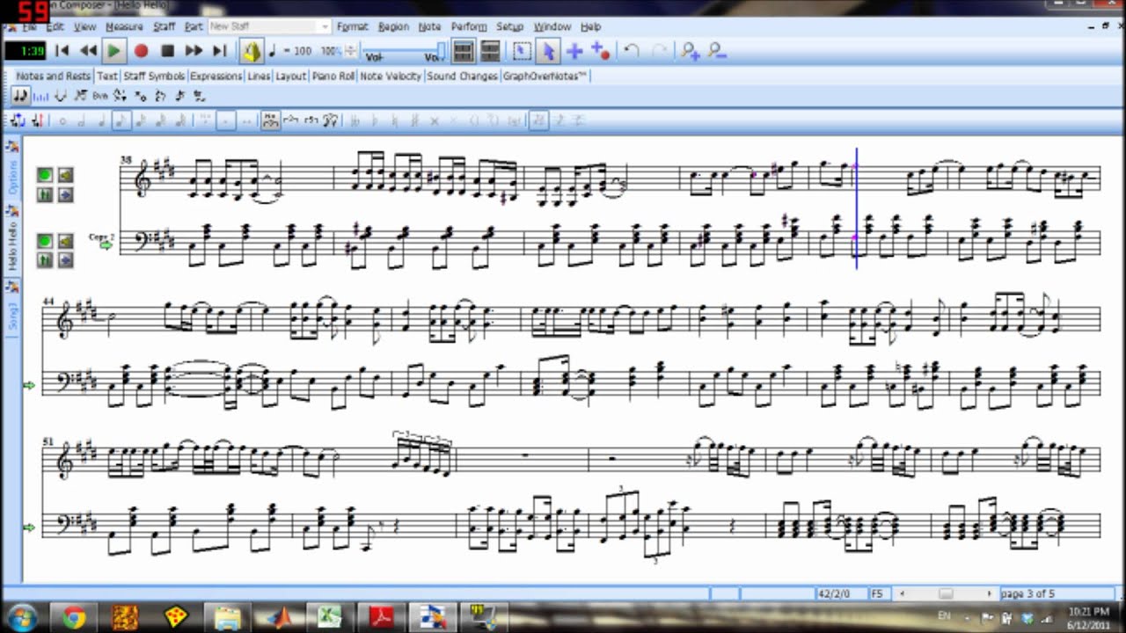
Task: Click the Stop playback button
Action: tap(167, 51)
